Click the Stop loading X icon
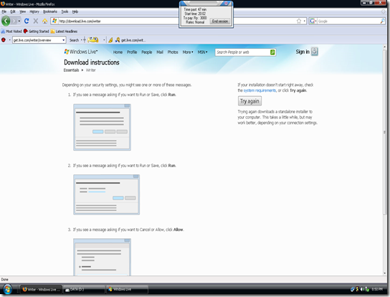The height and width of the screenshot is (297, 390). (36, 21)
